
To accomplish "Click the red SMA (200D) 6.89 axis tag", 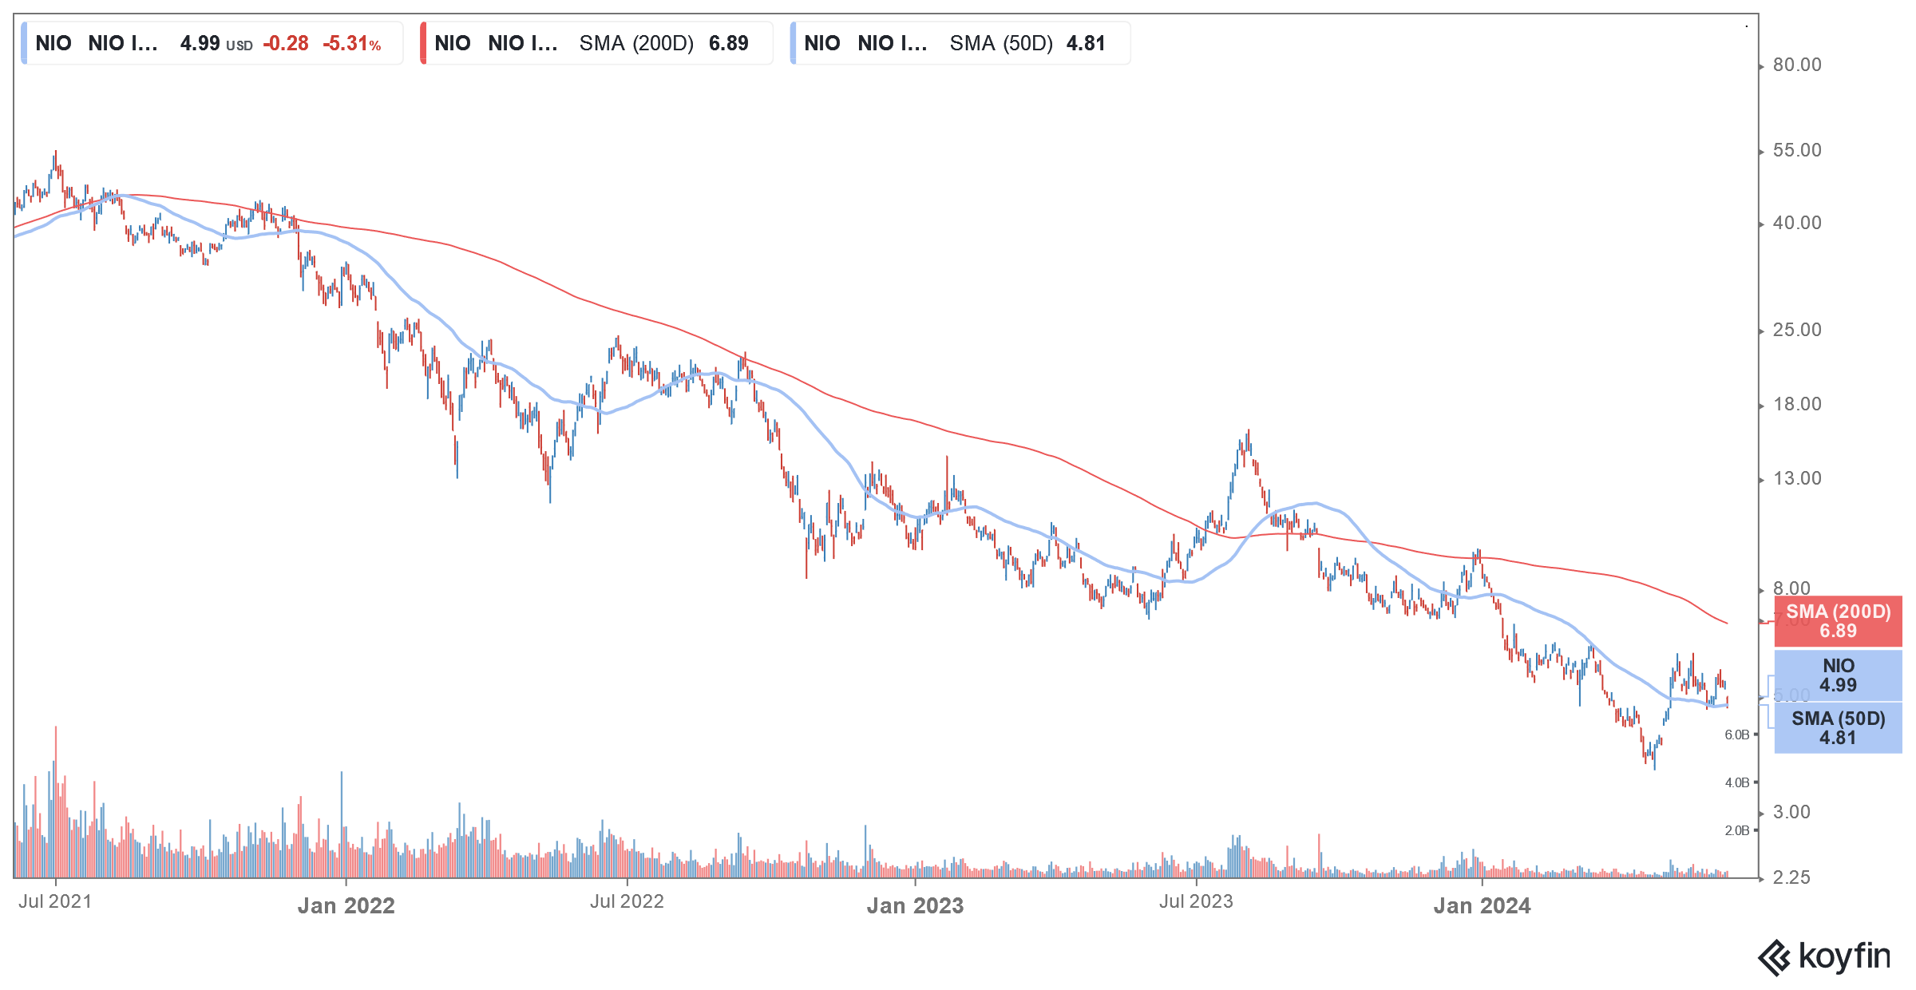I will 1838,621.
